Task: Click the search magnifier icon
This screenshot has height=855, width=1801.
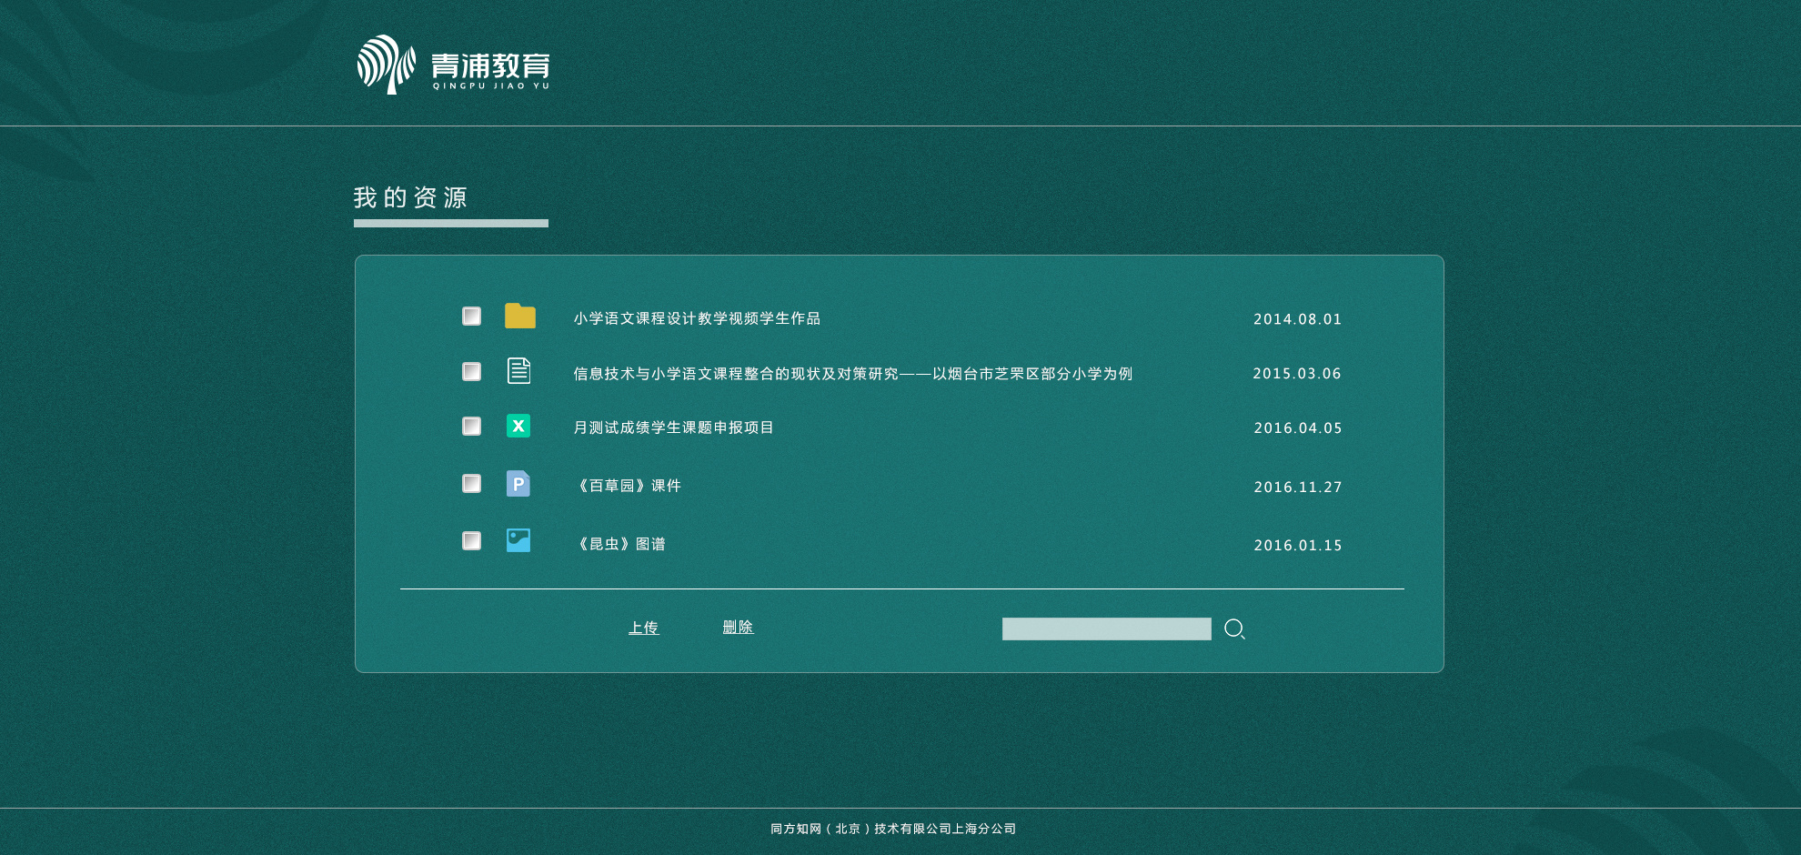Action: pyautogui.click(x=1235, y=629)
